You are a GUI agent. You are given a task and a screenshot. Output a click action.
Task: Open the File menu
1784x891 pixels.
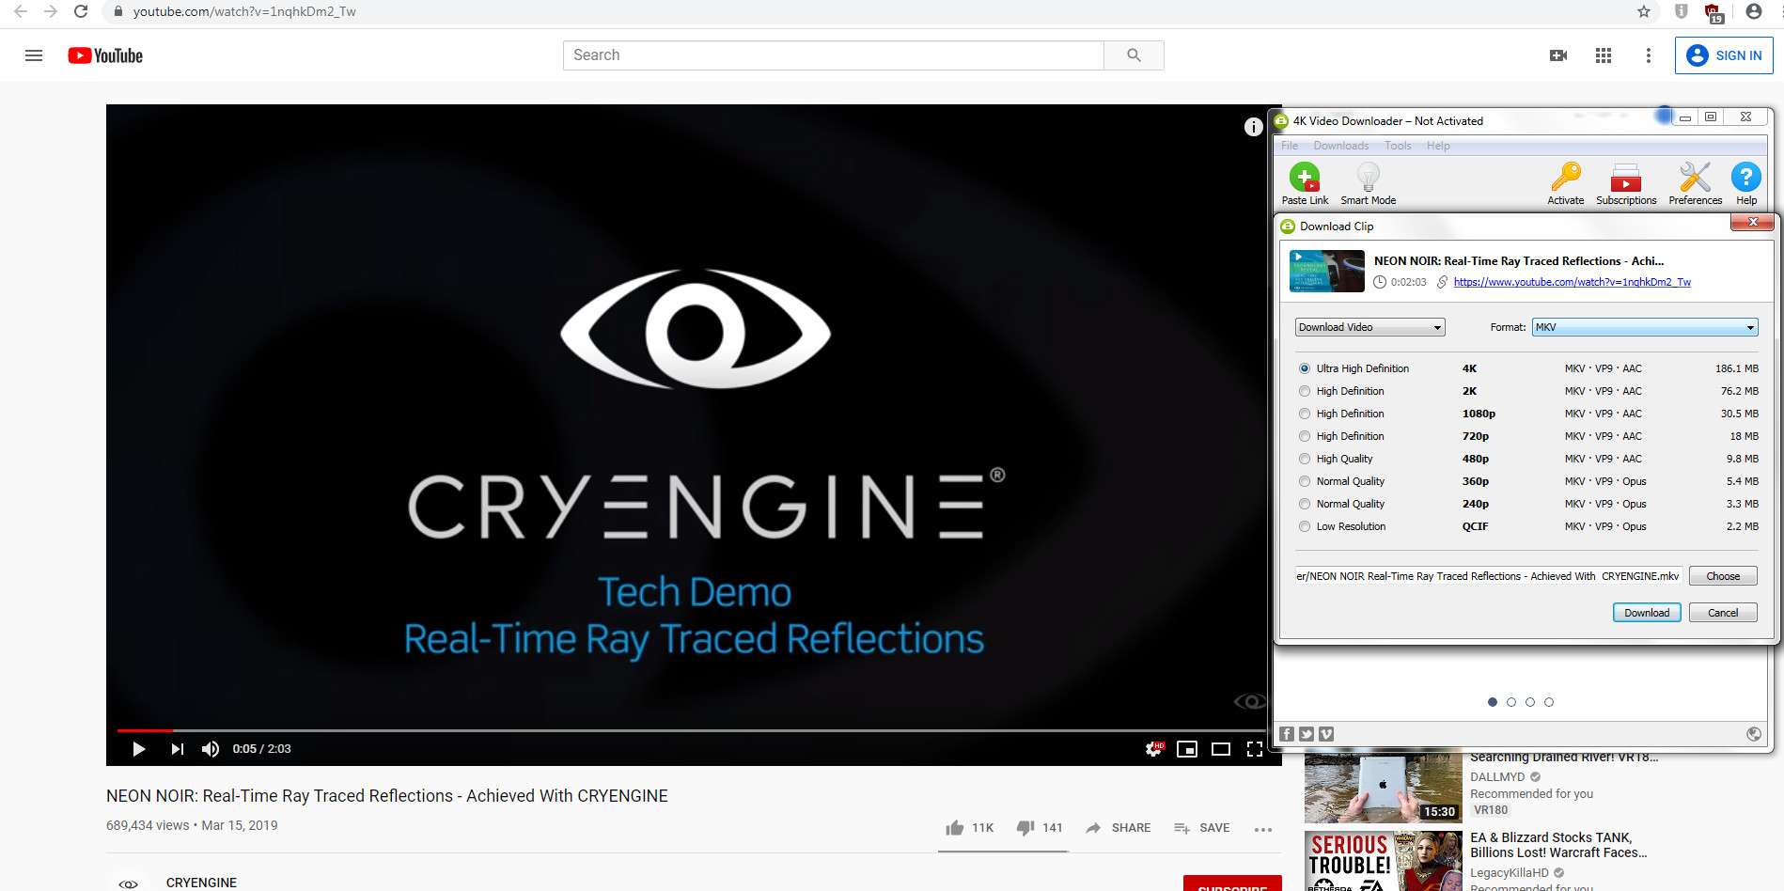pos(1290,146)
